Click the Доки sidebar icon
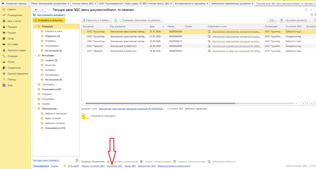The image size is (316, 169). [x=4, y=85]
